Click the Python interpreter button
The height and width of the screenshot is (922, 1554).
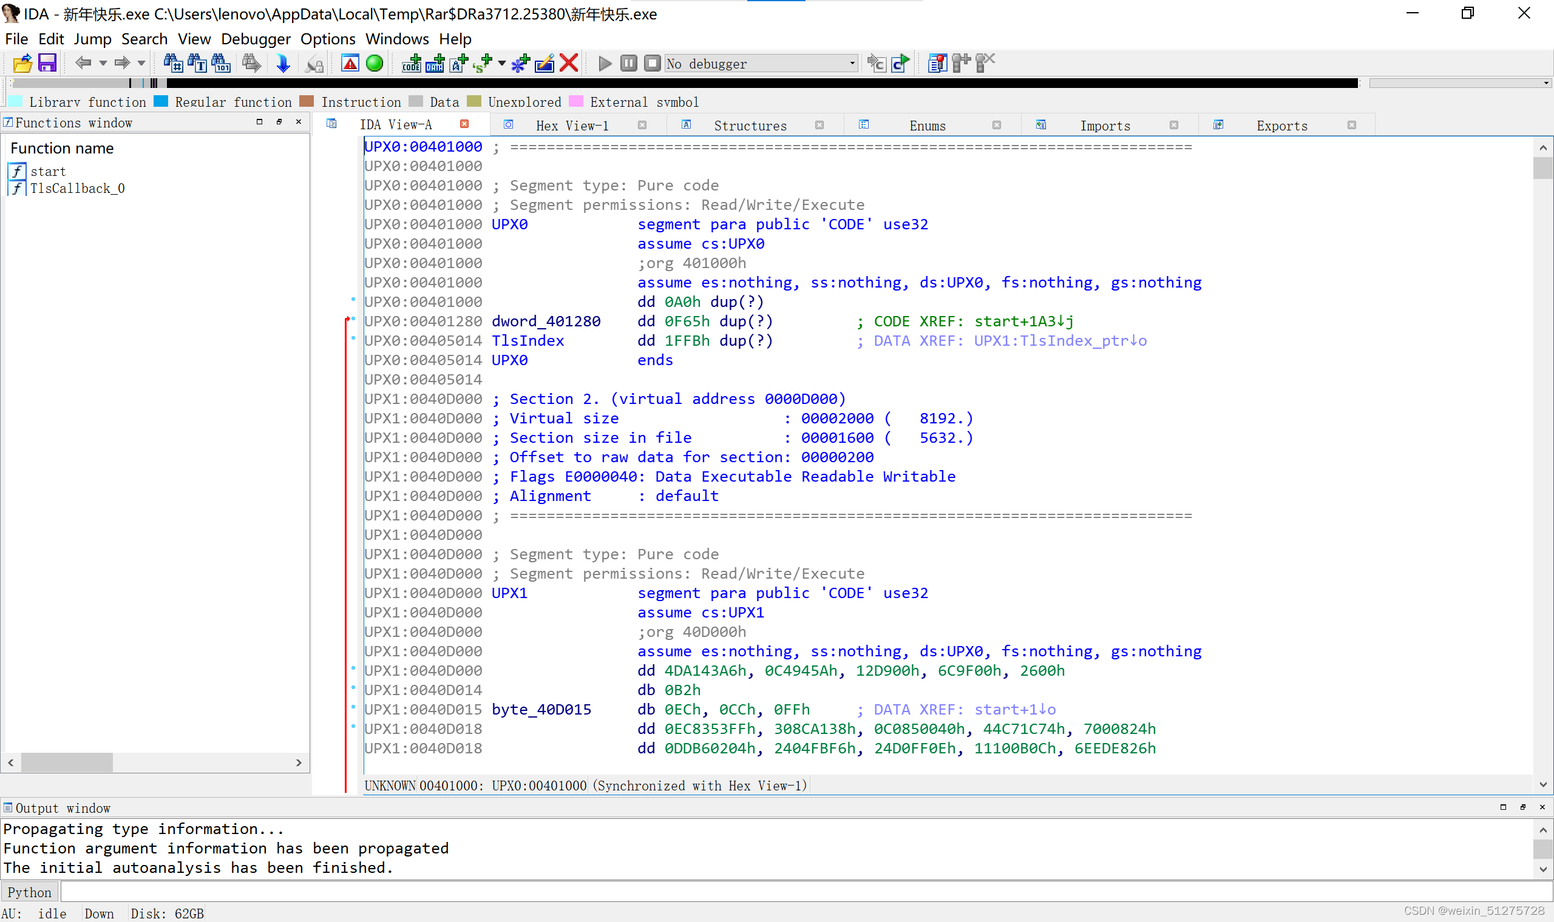click(29, 892)
